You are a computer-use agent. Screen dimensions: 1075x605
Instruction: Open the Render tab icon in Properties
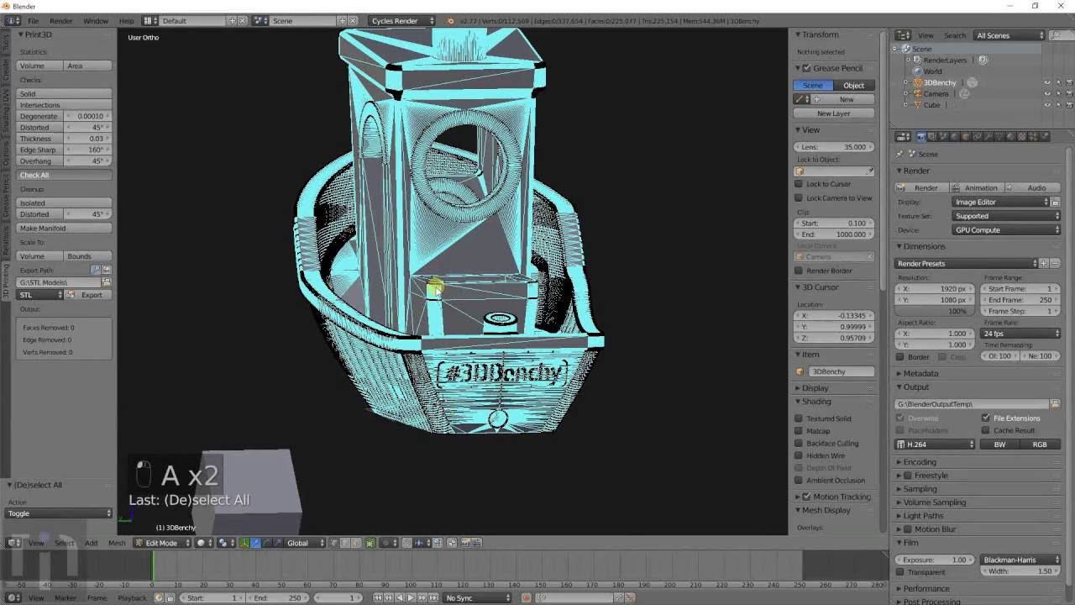click(x=921, y=137)
